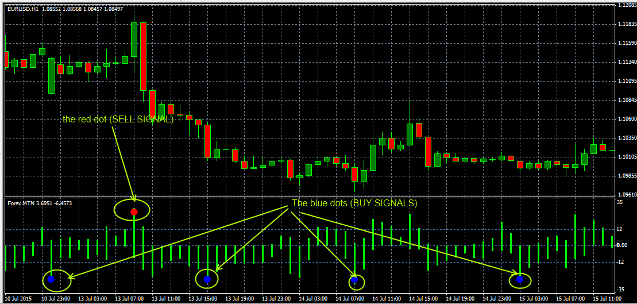The image size is (637, 304).
Task: Select the tall green candle before the drop
Action: 134,40
